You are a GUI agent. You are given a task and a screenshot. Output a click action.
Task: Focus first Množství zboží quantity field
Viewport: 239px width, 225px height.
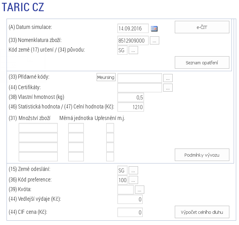pyautogui.click(x=38, y=128)
